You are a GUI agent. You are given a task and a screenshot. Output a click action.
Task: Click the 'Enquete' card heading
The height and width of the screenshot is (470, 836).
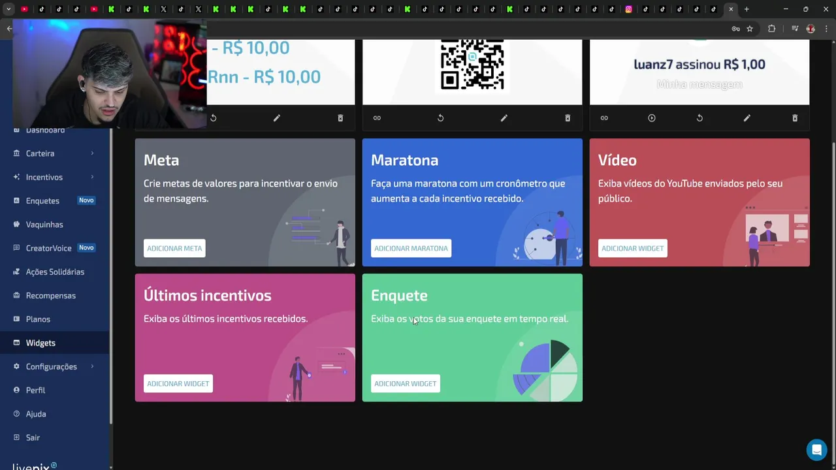[399, 295]
